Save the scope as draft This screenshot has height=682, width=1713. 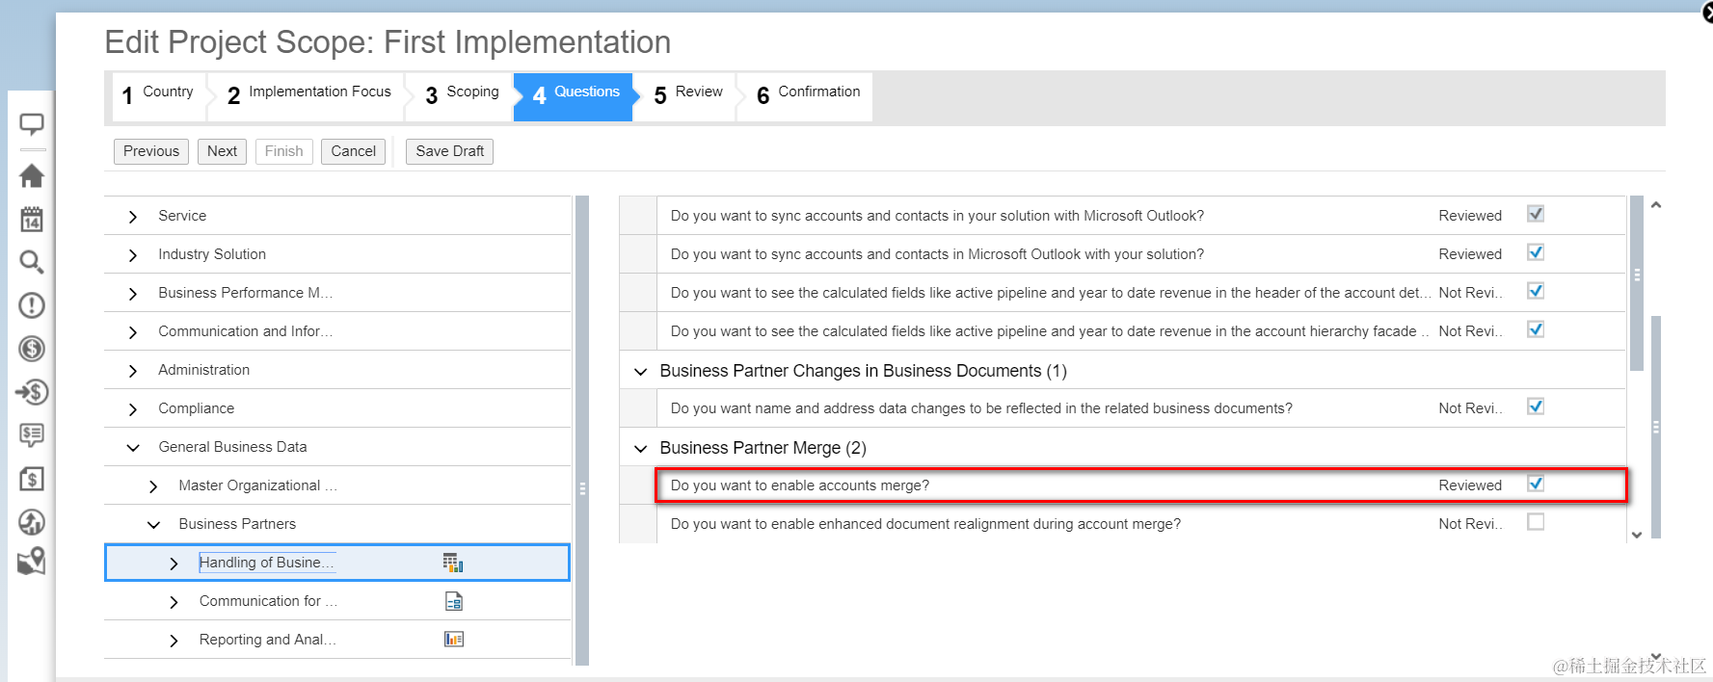pyautogui.click(x=450, y=151)
